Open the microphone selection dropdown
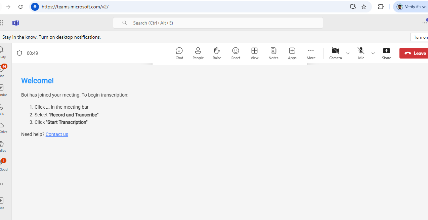The image size is (428, 220). coord(373,53)
